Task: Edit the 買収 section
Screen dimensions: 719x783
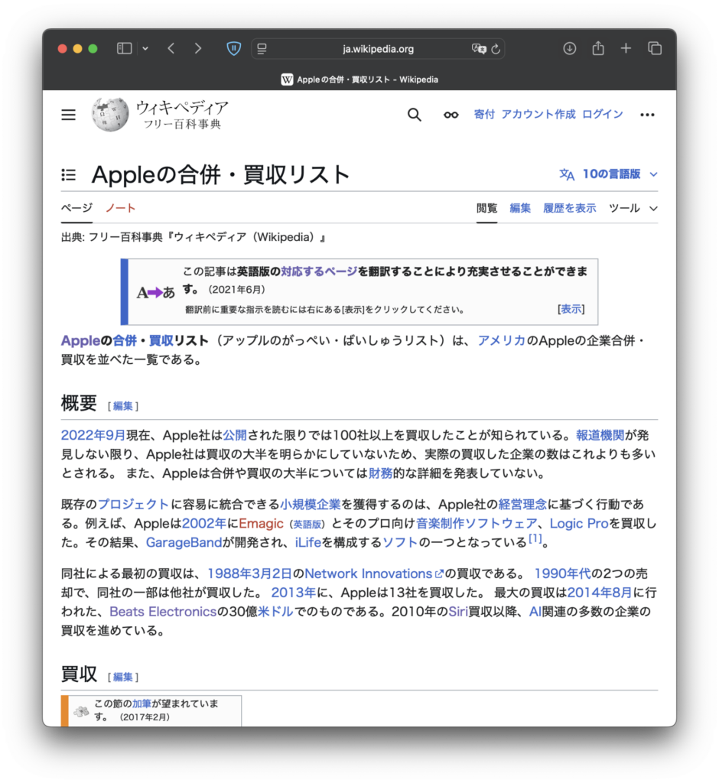Action: pyautogui.click(x=123, y=677)
